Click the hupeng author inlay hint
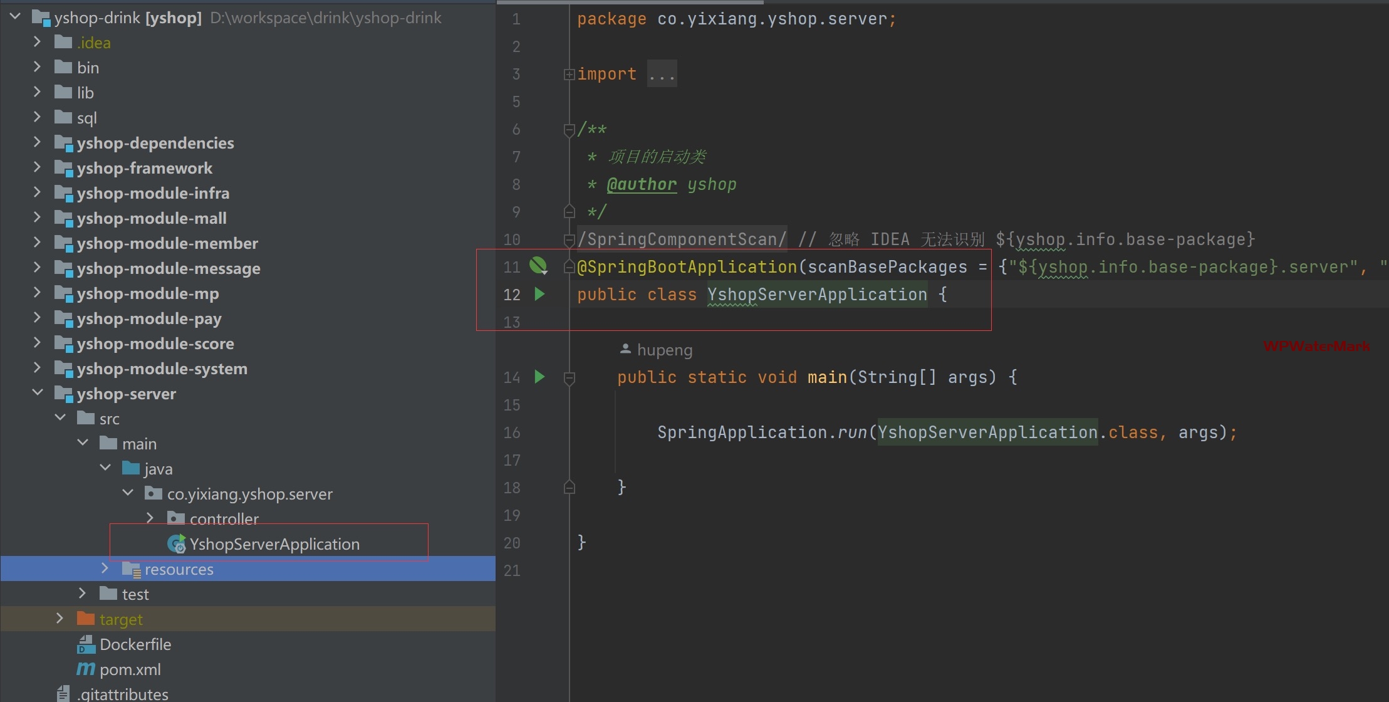Screen dimensions: 1389x702 663,350
